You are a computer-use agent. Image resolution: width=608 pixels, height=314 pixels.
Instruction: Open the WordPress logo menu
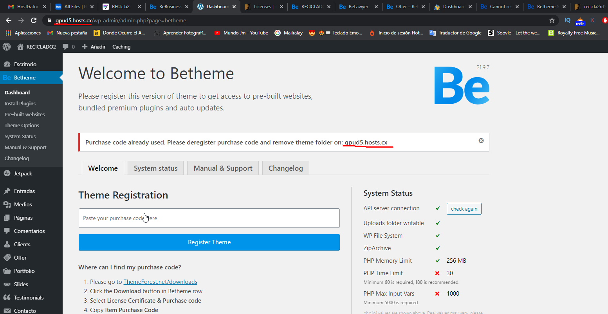7,47
